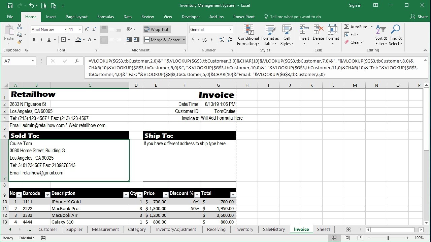Apply the red font color
Screen dimensions: 431x242
pyautogui.click(x=90, y=40)
